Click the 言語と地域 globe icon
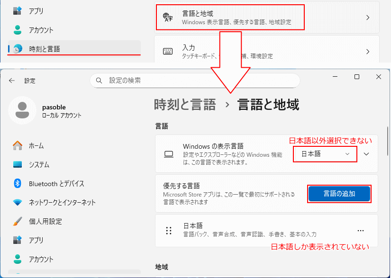Viewport: 391px width, 278px height. click(166, 17)
